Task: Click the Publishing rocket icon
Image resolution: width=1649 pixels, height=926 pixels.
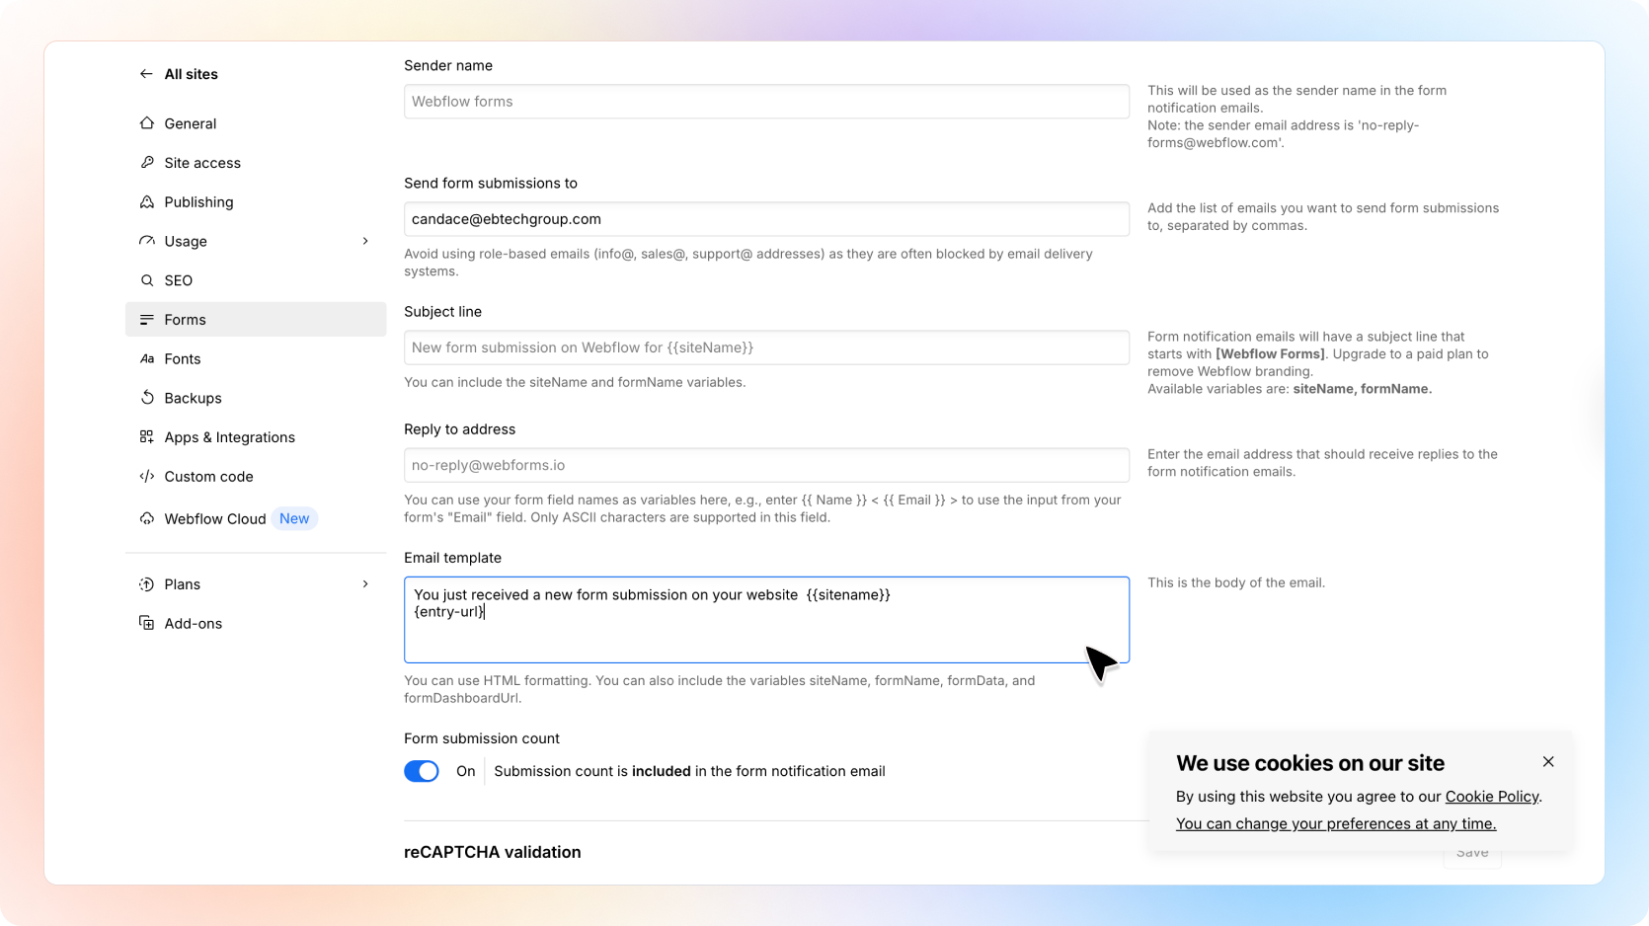Action: pos(147,202)
